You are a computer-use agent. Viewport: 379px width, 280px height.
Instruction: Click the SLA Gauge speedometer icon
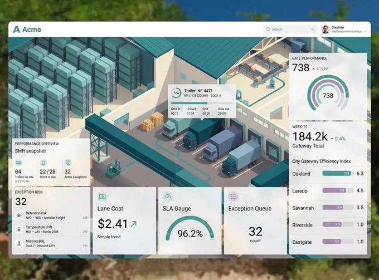(168, 197)
